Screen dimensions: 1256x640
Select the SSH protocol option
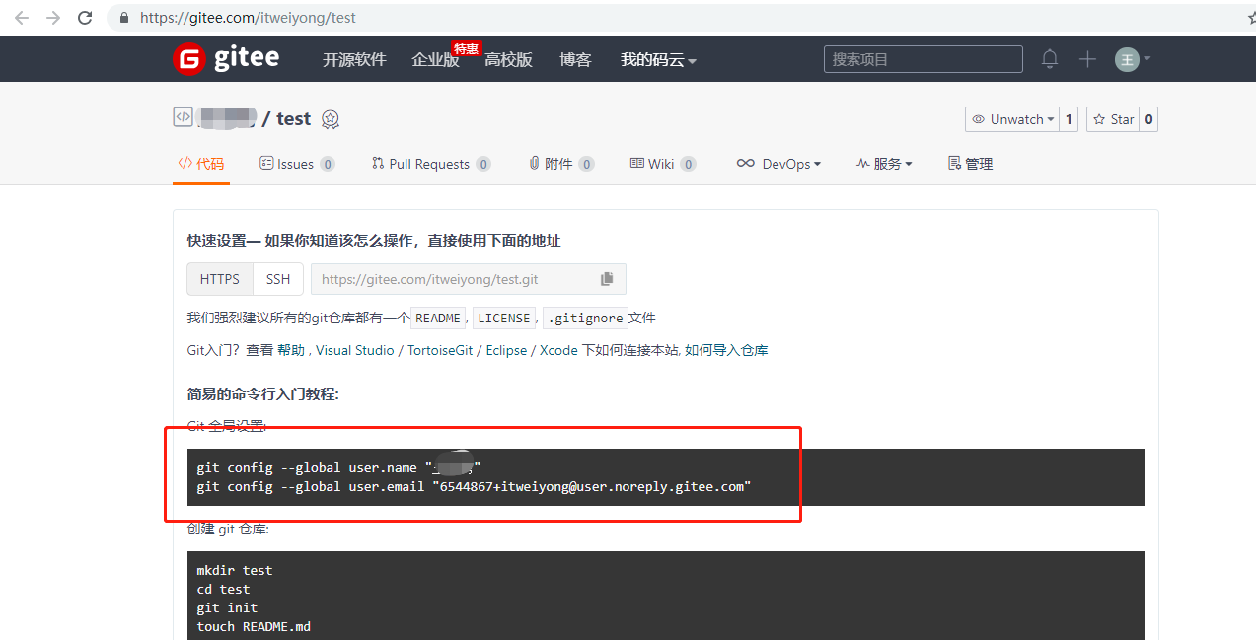click(x=278, y=279)
